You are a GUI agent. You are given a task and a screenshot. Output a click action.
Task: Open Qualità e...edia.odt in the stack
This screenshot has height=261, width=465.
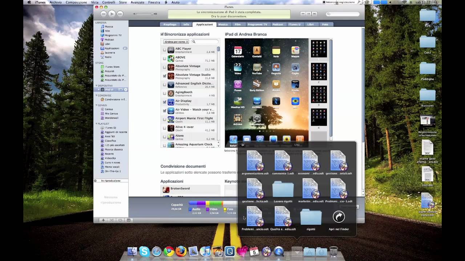click(283, 219)
